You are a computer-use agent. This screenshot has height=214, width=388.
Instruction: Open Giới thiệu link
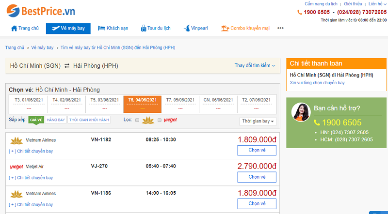353,4
